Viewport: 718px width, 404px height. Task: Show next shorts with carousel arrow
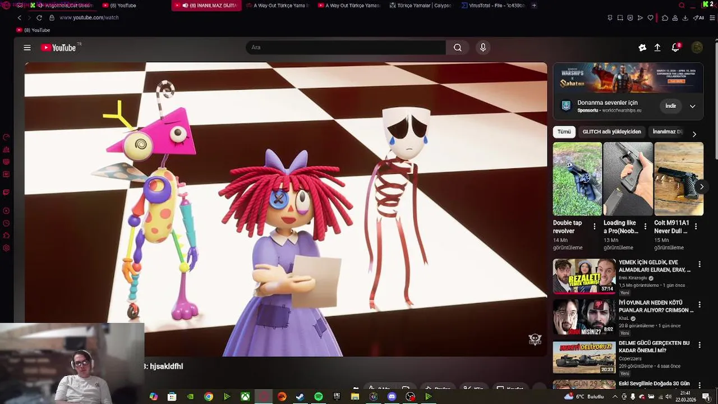[x=701, y=187]
